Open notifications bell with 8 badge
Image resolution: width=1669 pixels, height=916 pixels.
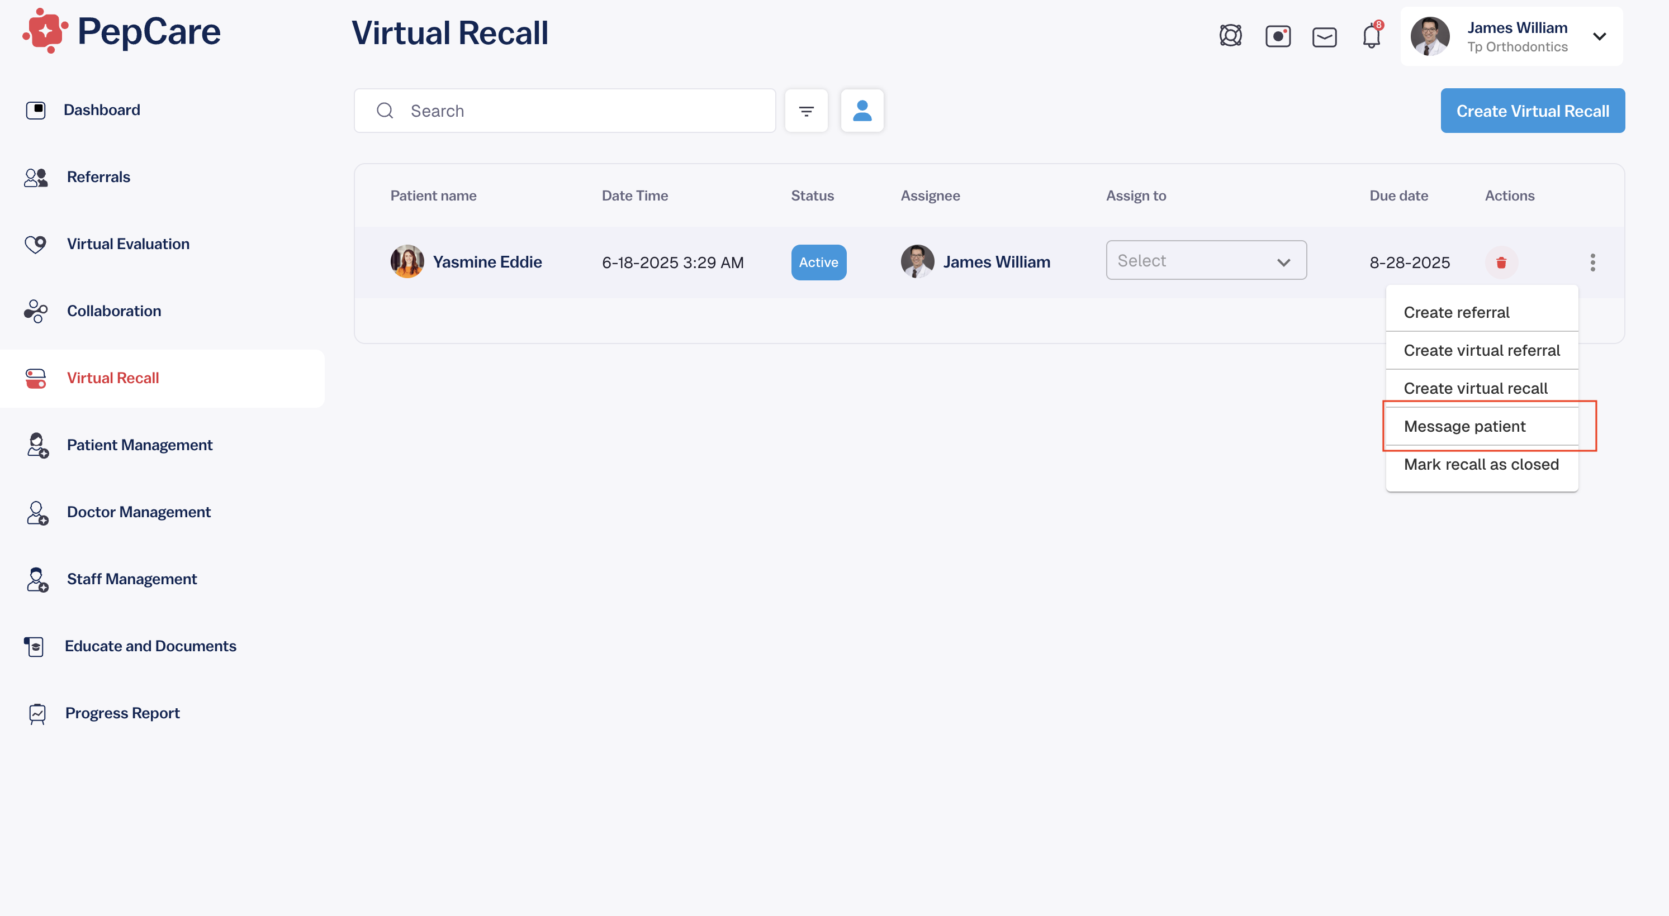click(1372, 35)
